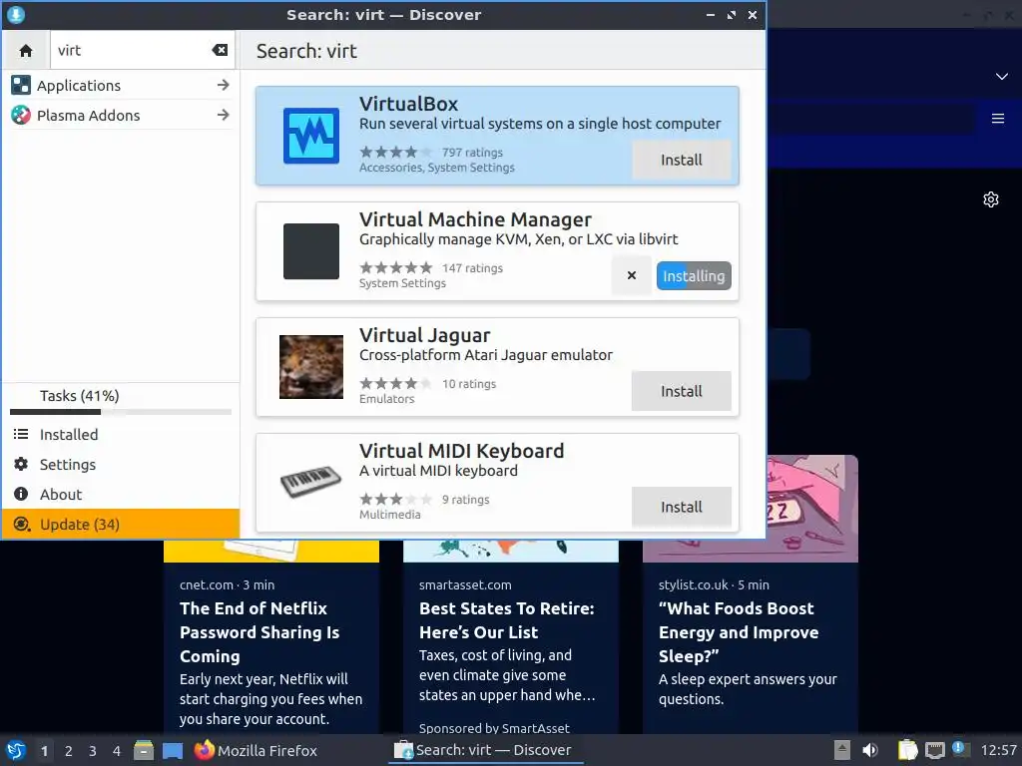Viewport: 1022px width, 766px height.
Task: Install VirtualBox
Action: [681, 161]
